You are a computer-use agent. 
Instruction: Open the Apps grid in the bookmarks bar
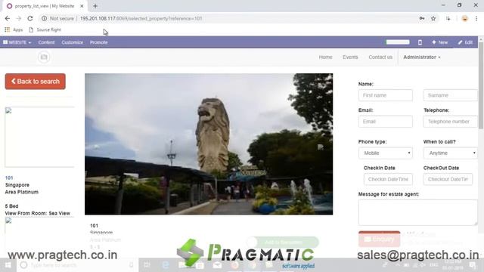14,29
